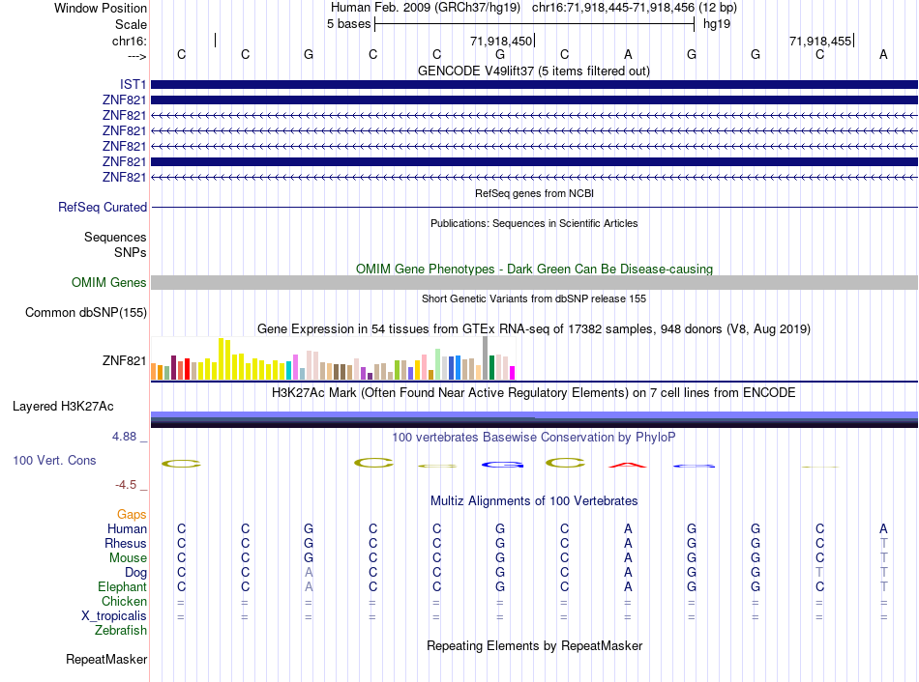The width and height of the screenshot is (919, 682).
Task: Open the OMIM Gene Phenotypes track title
Action: click(x=534, y=269)
